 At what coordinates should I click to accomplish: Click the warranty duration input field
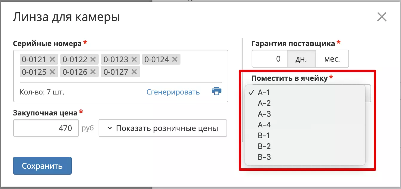(x=270, y=59)
